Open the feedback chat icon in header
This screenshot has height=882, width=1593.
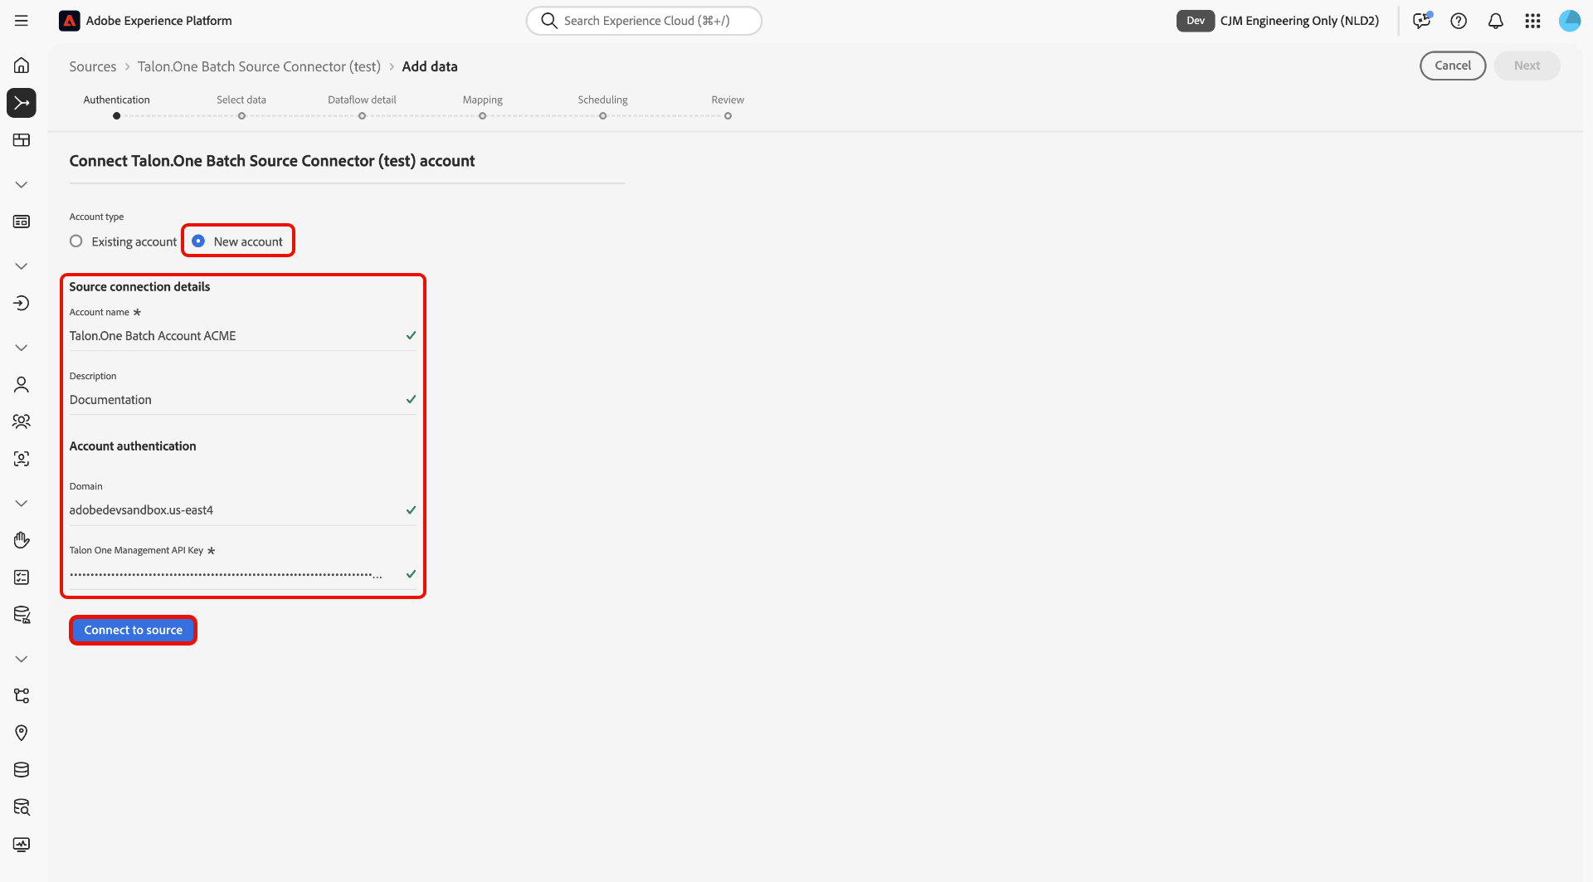tap(1422, 21)
